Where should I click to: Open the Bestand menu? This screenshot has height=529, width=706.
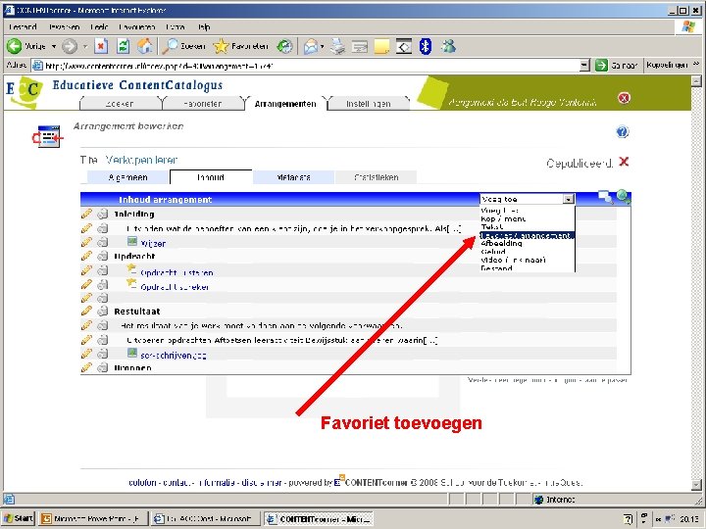[x=23, y=27]
